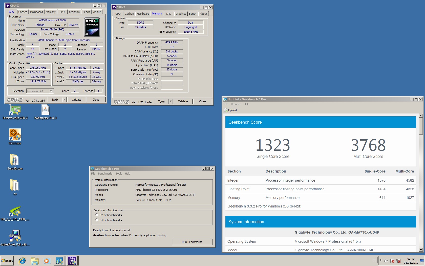Click Tools button in the CPU-Z Memory window
This screenshot has width=425, height=266.
(161, 101)
